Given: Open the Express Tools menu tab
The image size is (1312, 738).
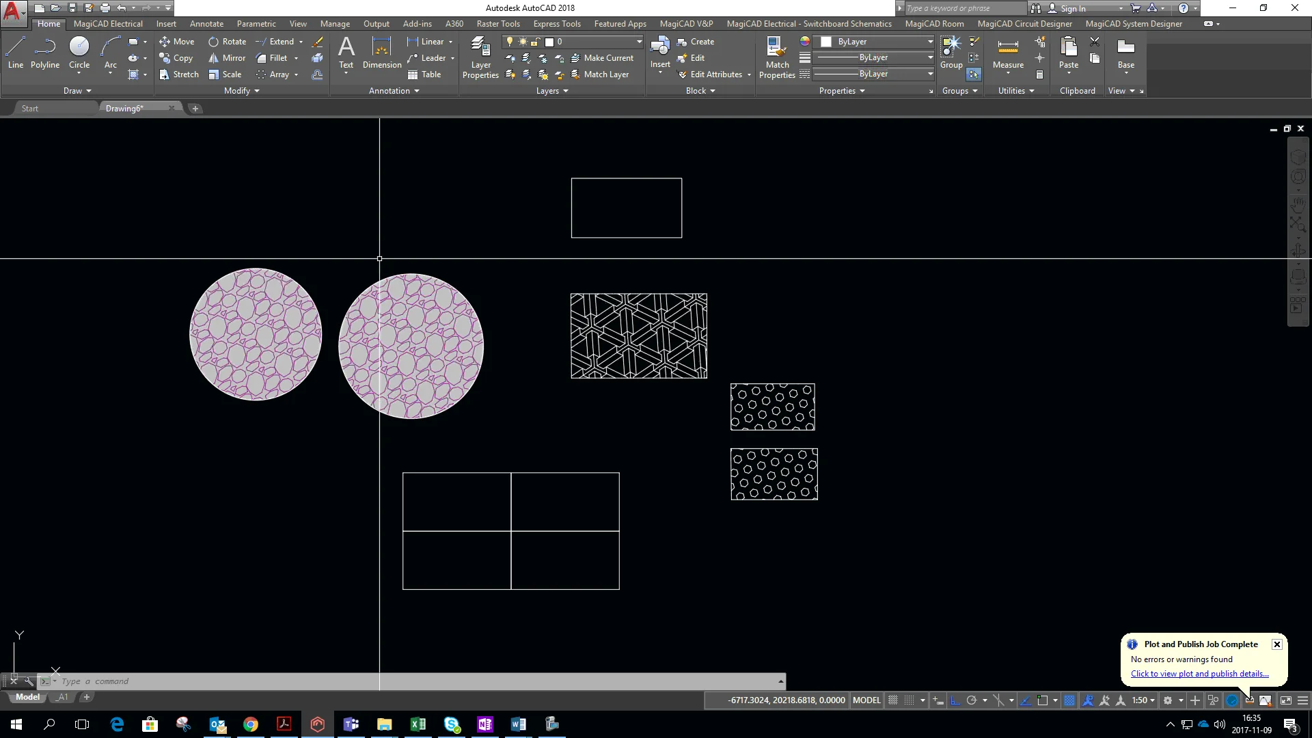Looking at the screenshot, I should [557, 23].
